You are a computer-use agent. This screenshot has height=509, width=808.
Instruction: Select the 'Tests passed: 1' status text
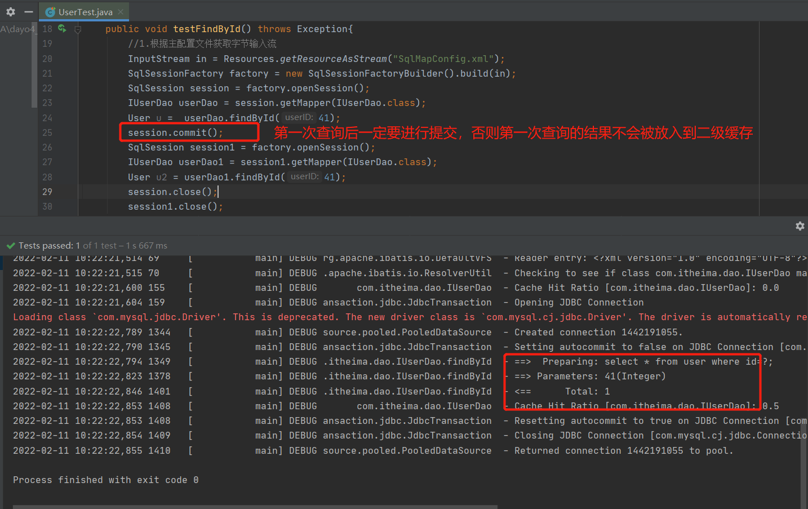click(x=50, y=246)
